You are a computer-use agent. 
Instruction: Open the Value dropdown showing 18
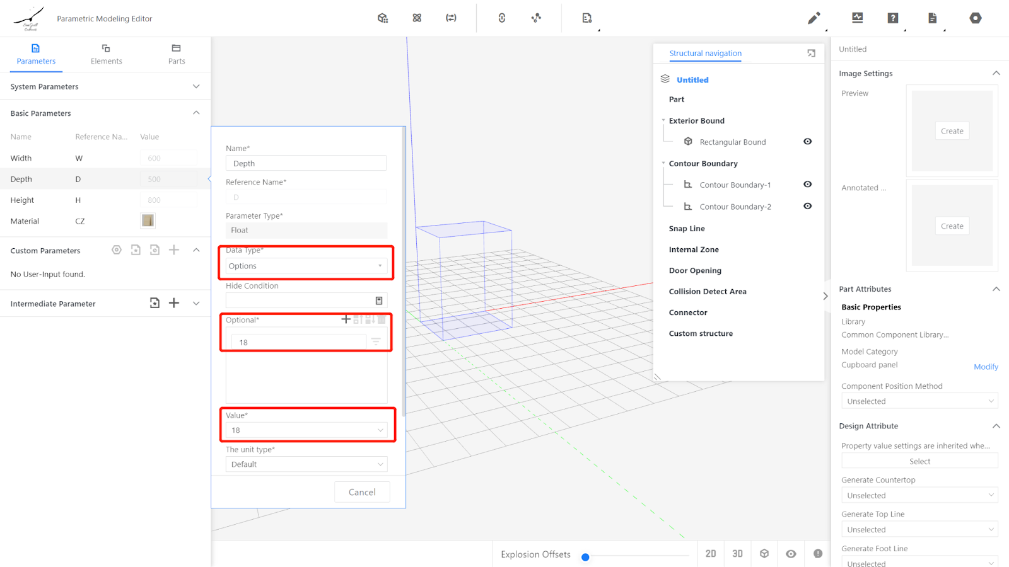pos(307,430)
